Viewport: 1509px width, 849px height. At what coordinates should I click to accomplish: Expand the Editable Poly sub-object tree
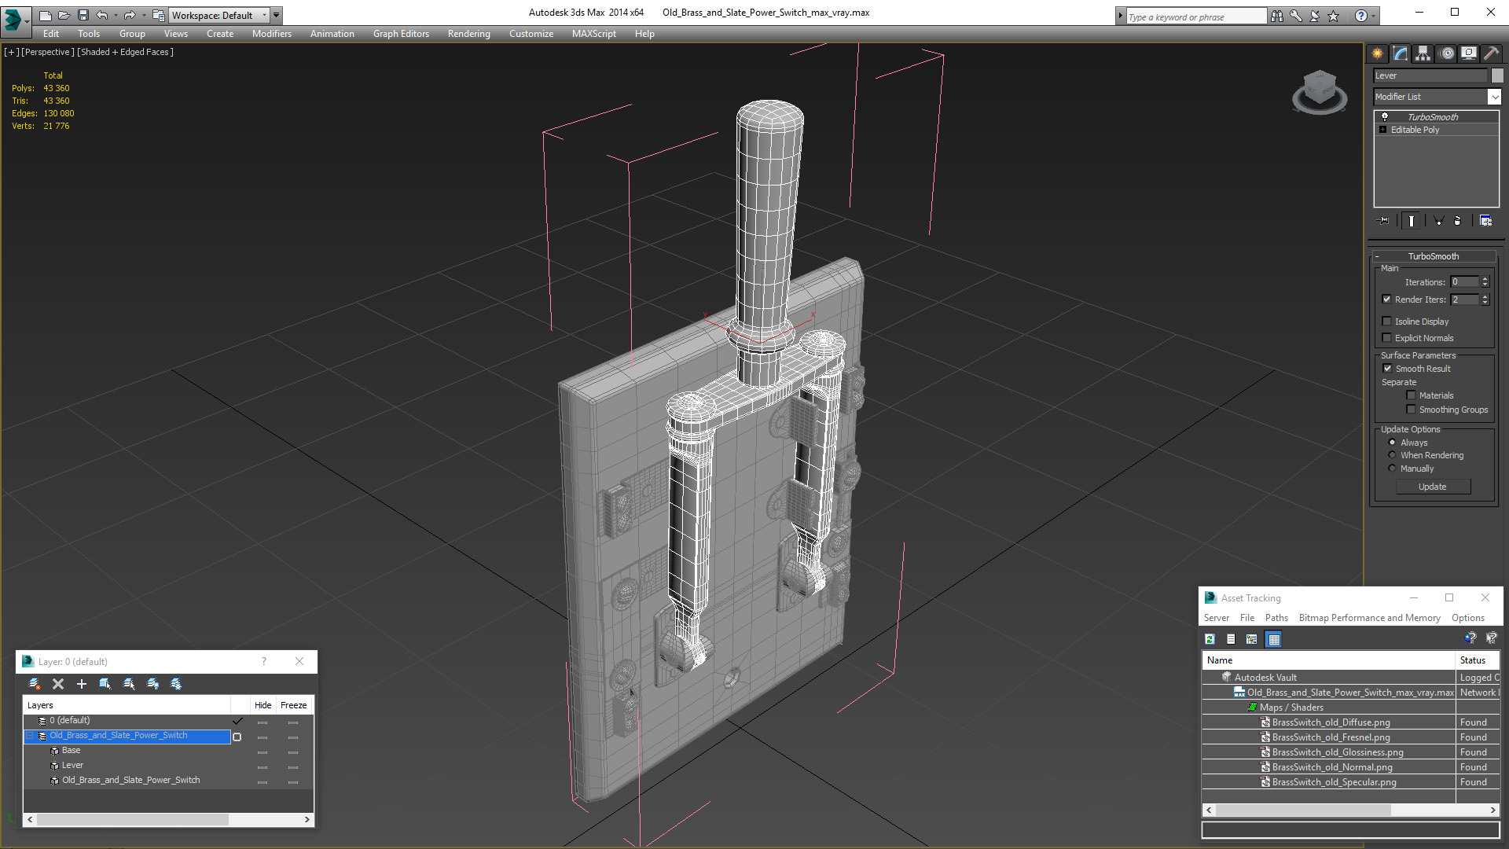(x=1382, y=130)
